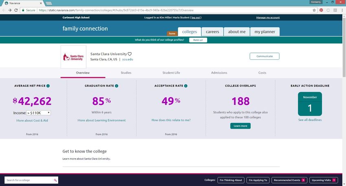This screenshot has width=346, height=186.
Task: Click the $42,262 net price value
Action: point(32,101)
